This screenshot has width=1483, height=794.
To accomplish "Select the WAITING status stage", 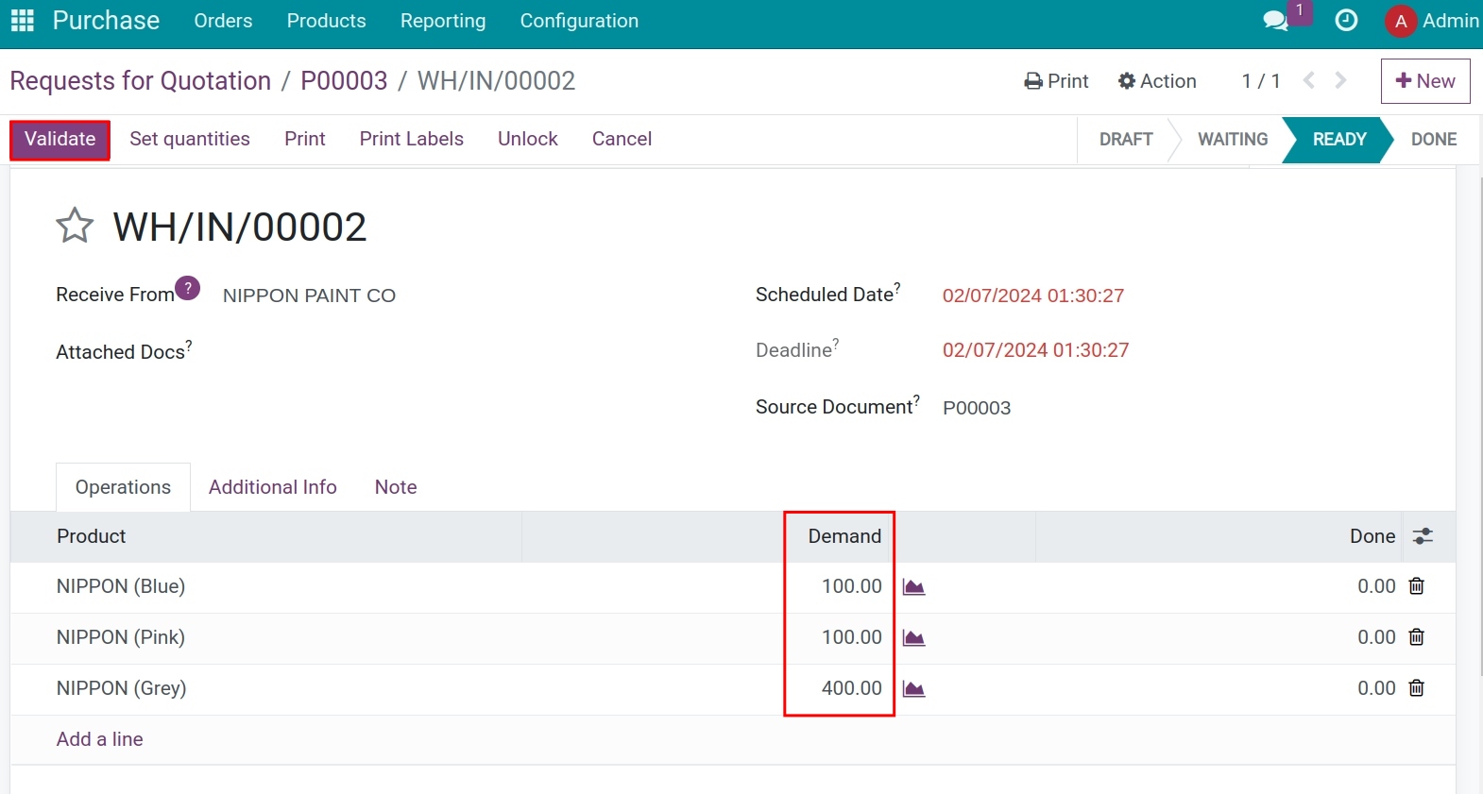I will tap(1233, 140).
